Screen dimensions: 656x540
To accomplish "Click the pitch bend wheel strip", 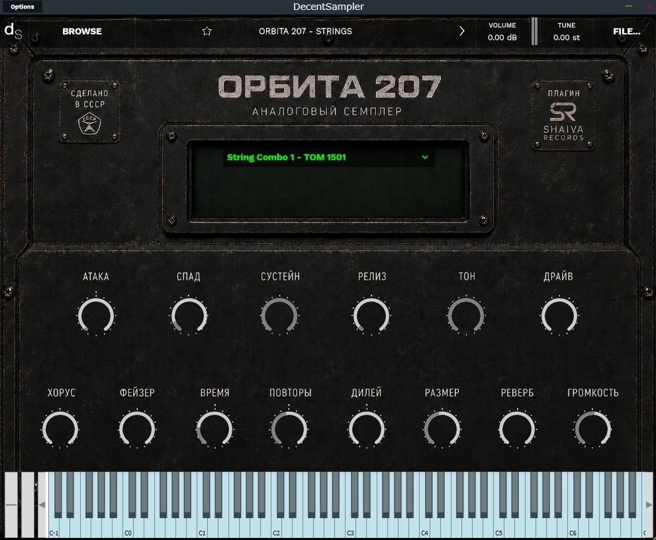I will click(11, 505).
